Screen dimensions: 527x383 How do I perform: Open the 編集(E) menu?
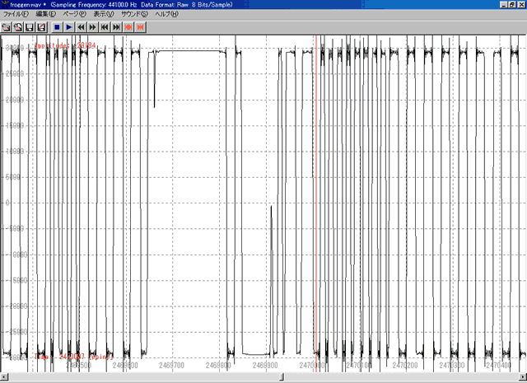click(46, 15)
